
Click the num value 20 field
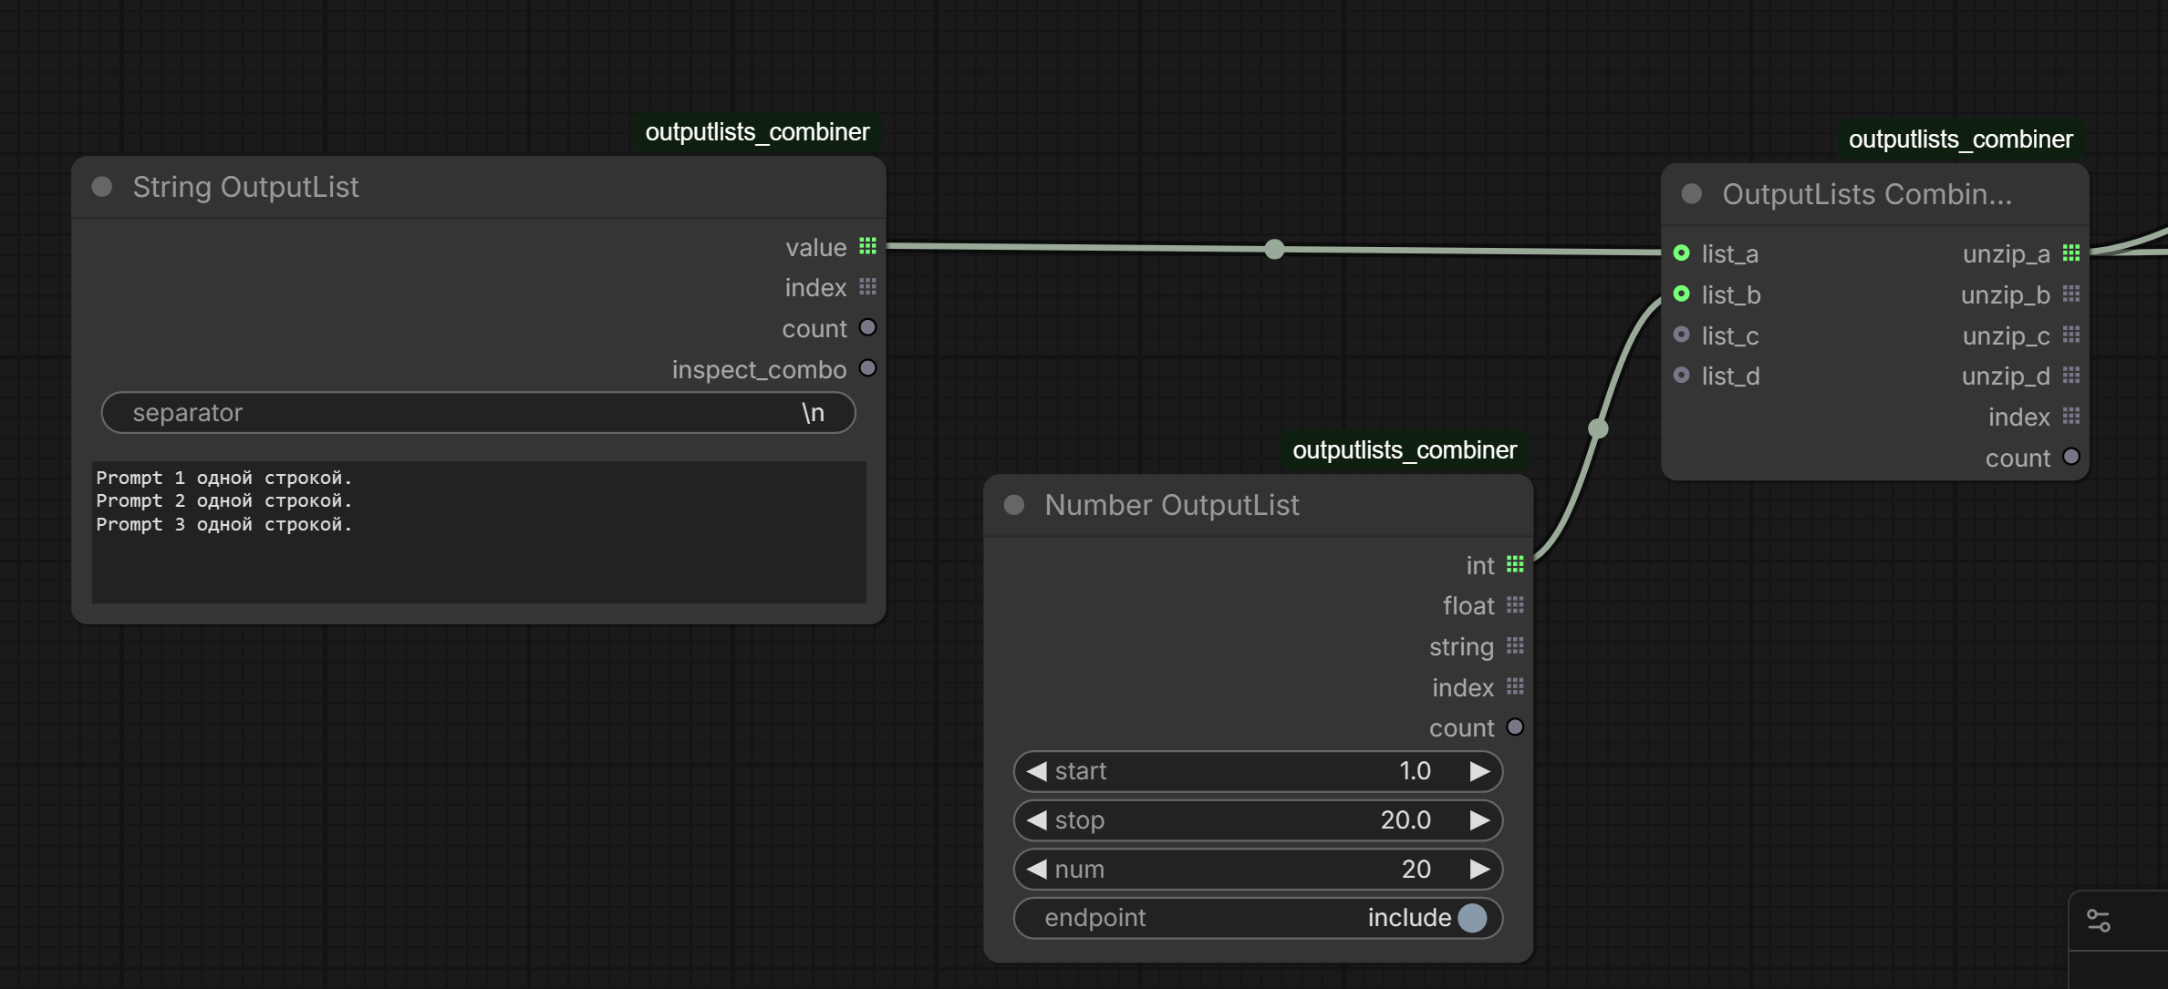[1258, 870]
